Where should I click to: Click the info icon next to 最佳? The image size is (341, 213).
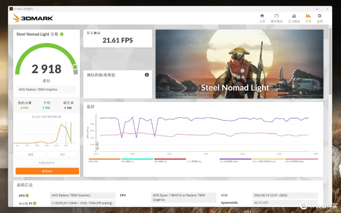(72, 103)
